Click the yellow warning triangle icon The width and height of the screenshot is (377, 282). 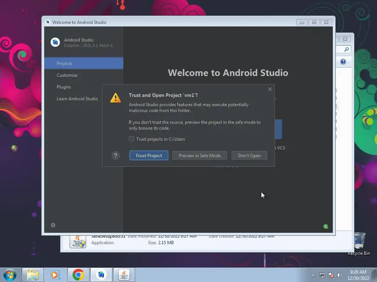click(115, 98)
